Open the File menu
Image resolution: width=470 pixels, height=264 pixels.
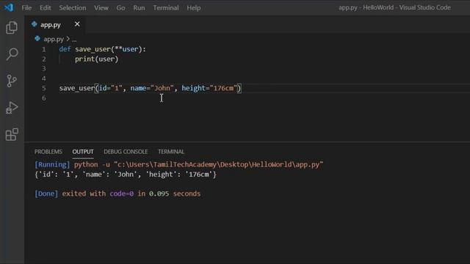point(26,8)
